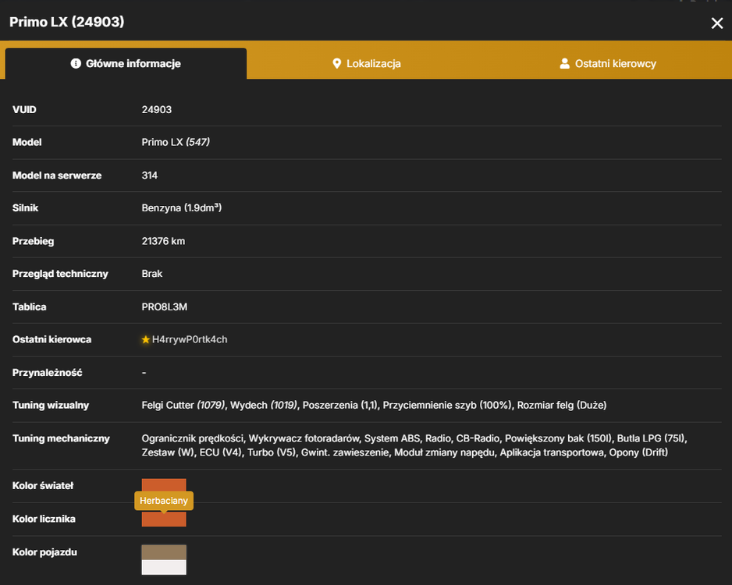732x585 pixels.
Task: Switch to the Główne informacje tab
Action: pyautogui.click(x=126, y=63)
